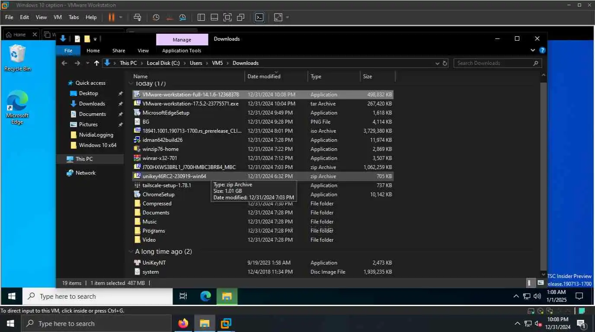The image size is (595, 332).
Task: Sort files by the Date modified column
Action: (x=264, y=77)
